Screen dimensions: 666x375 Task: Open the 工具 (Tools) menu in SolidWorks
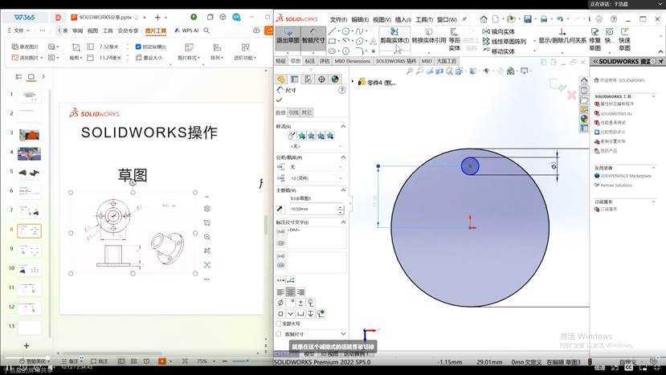coord(423,19)
